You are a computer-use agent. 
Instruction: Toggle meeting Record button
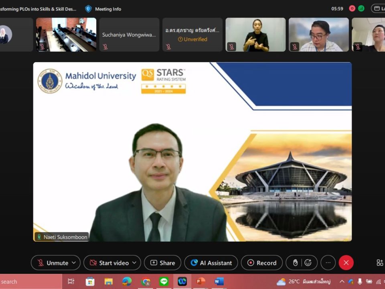coord(262,263)
